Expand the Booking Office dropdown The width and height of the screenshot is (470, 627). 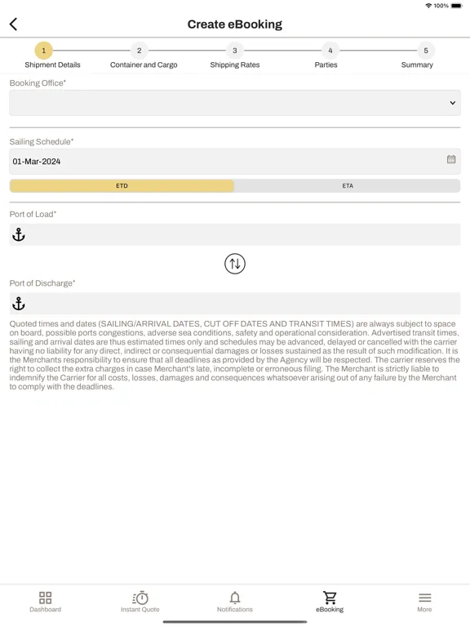click(x=235, y=103)
